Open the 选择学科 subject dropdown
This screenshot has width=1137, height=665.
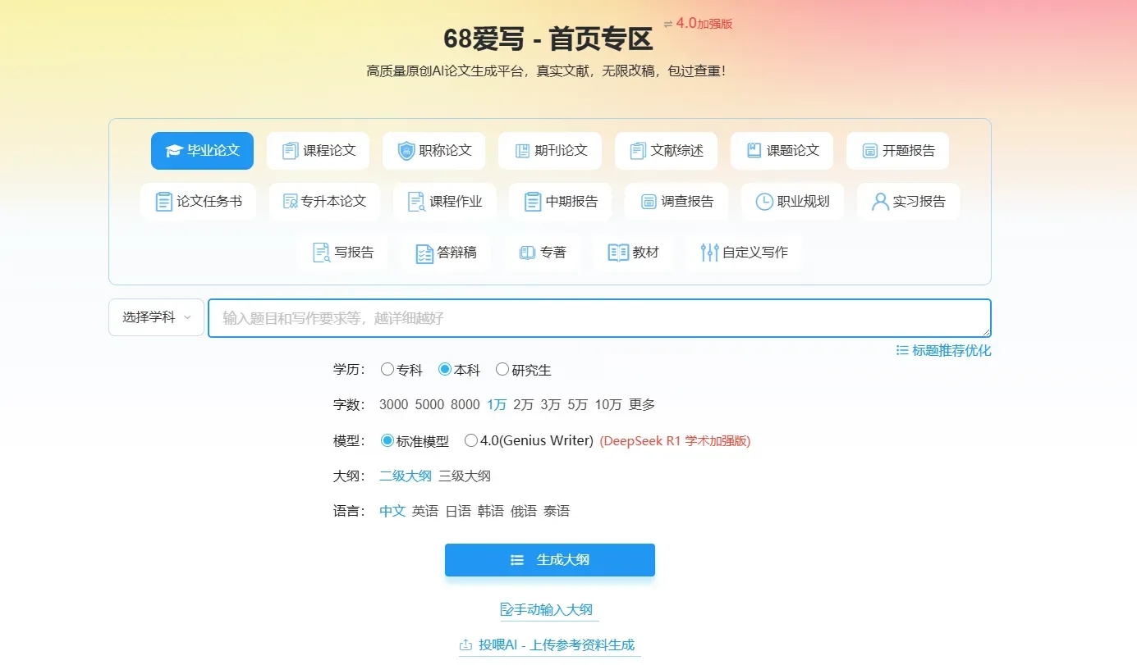coord(156,317)
